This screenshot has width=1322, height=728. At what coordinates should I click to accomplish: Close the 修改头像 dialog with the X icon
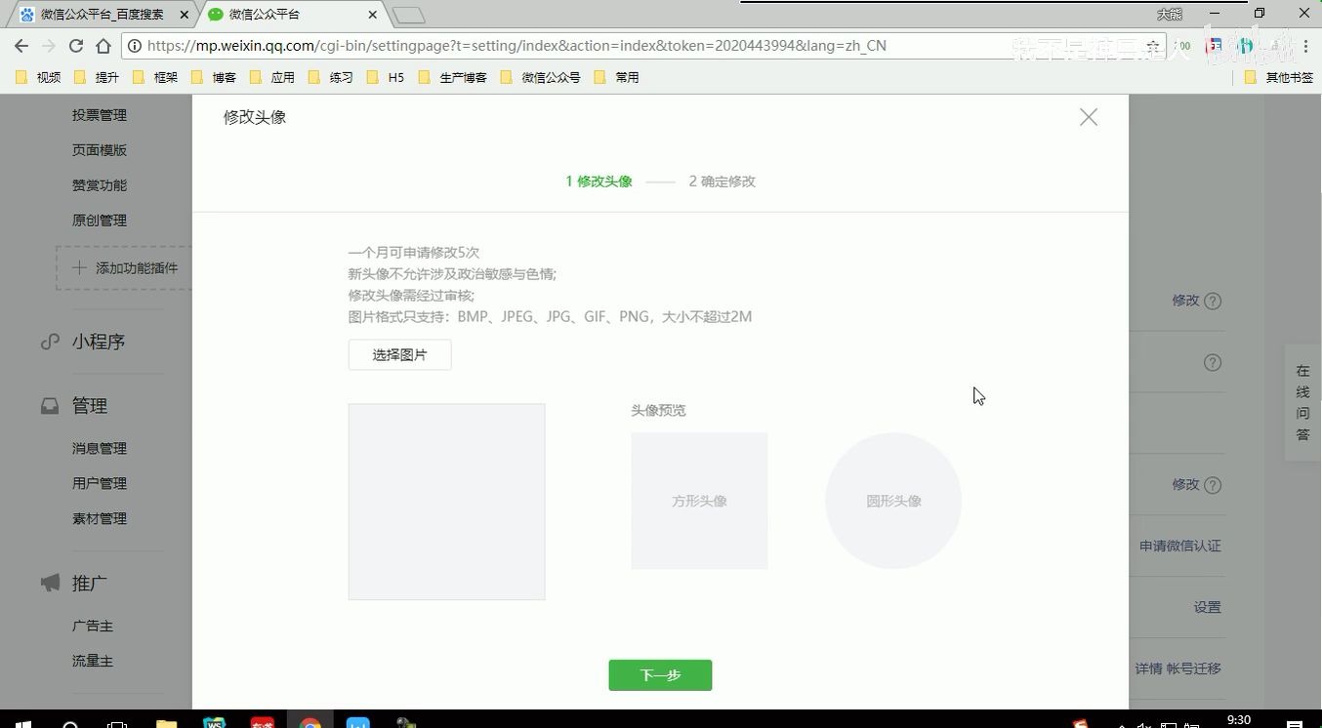(x=1089, y=117)
